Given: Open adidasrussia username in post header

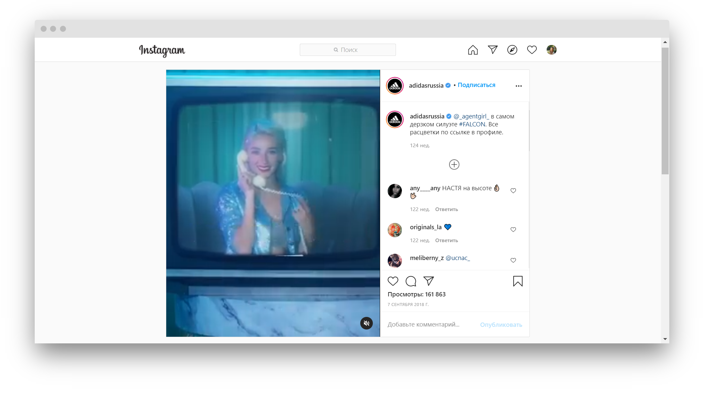Looking at the screenshot, I should click(x=426, y=85).
